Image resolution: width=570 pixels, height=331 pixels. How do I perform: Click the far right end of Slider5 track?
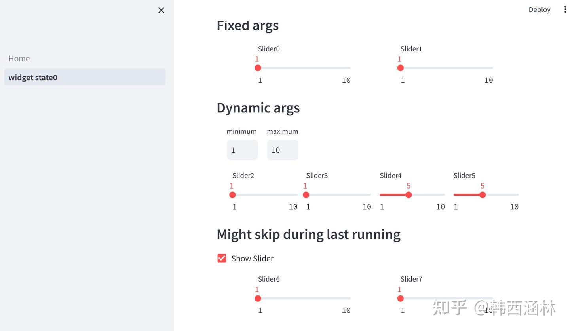pyautogui.click(x=517, y=195)
